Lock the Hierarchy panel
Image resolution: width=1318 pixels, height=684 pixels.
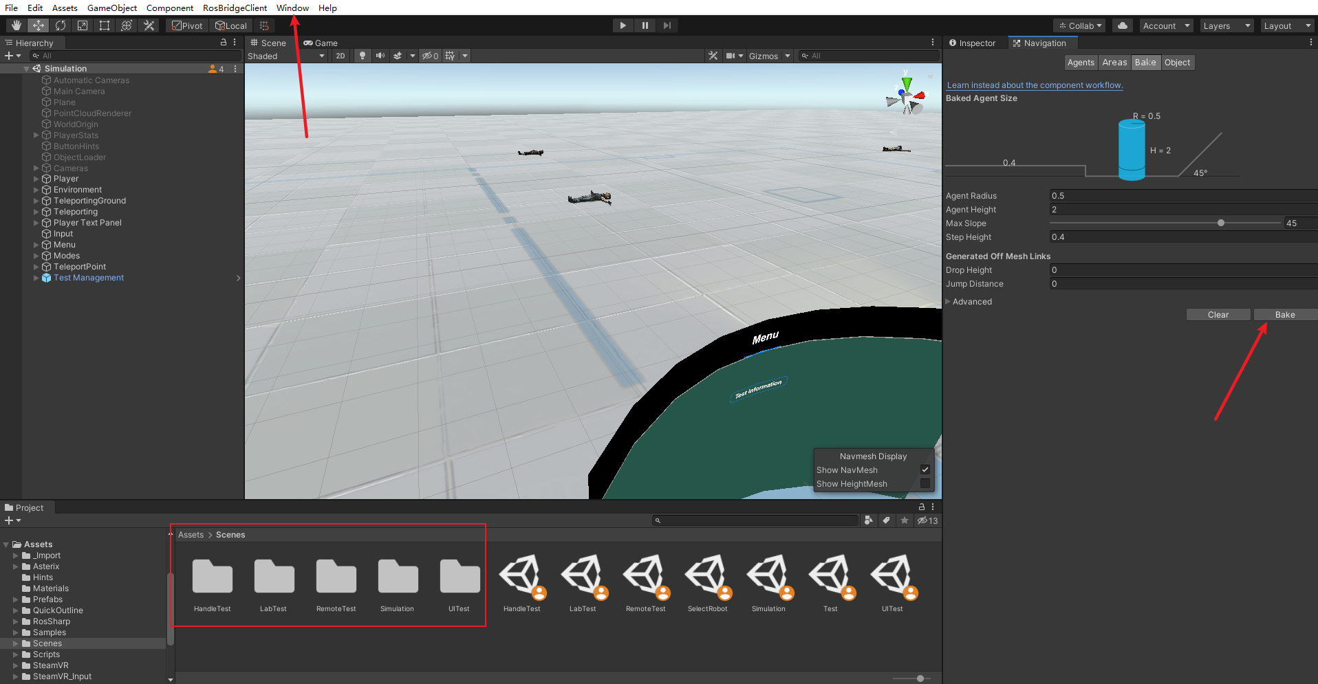point(224,43)
